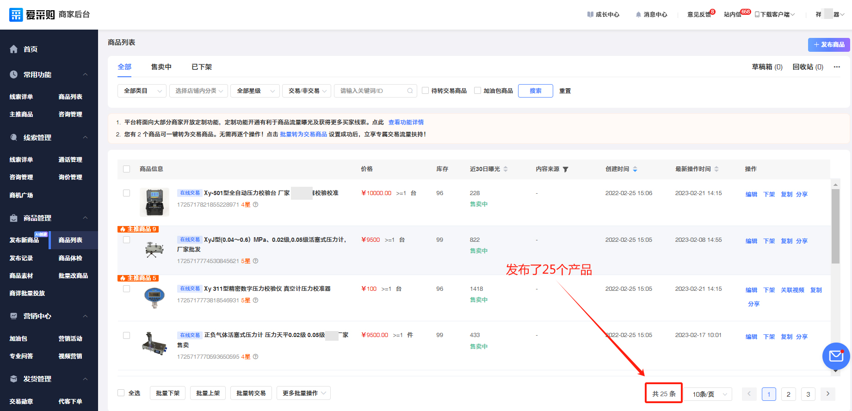Click the 内容来源 filter funnel icon

(x=565, y=169)
